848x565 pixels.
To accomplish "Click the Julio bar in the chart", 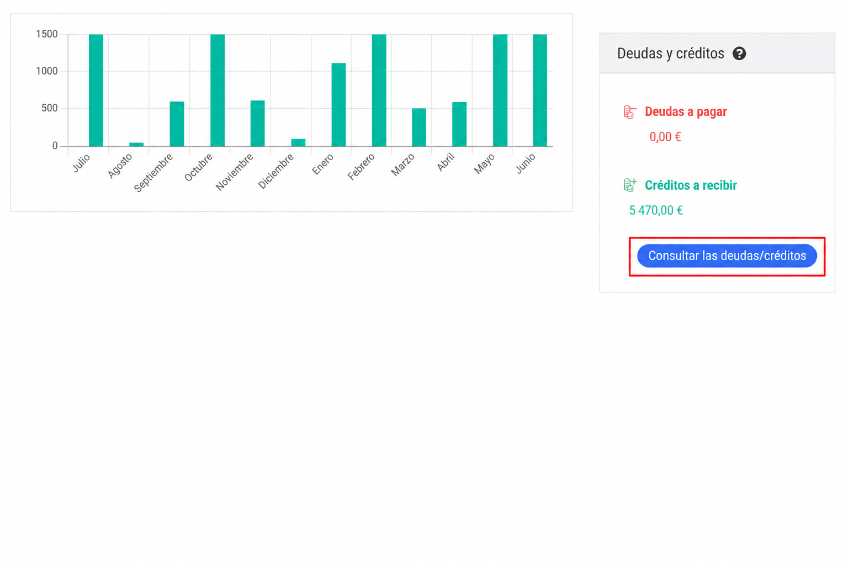I will click(x=96, y=90).
